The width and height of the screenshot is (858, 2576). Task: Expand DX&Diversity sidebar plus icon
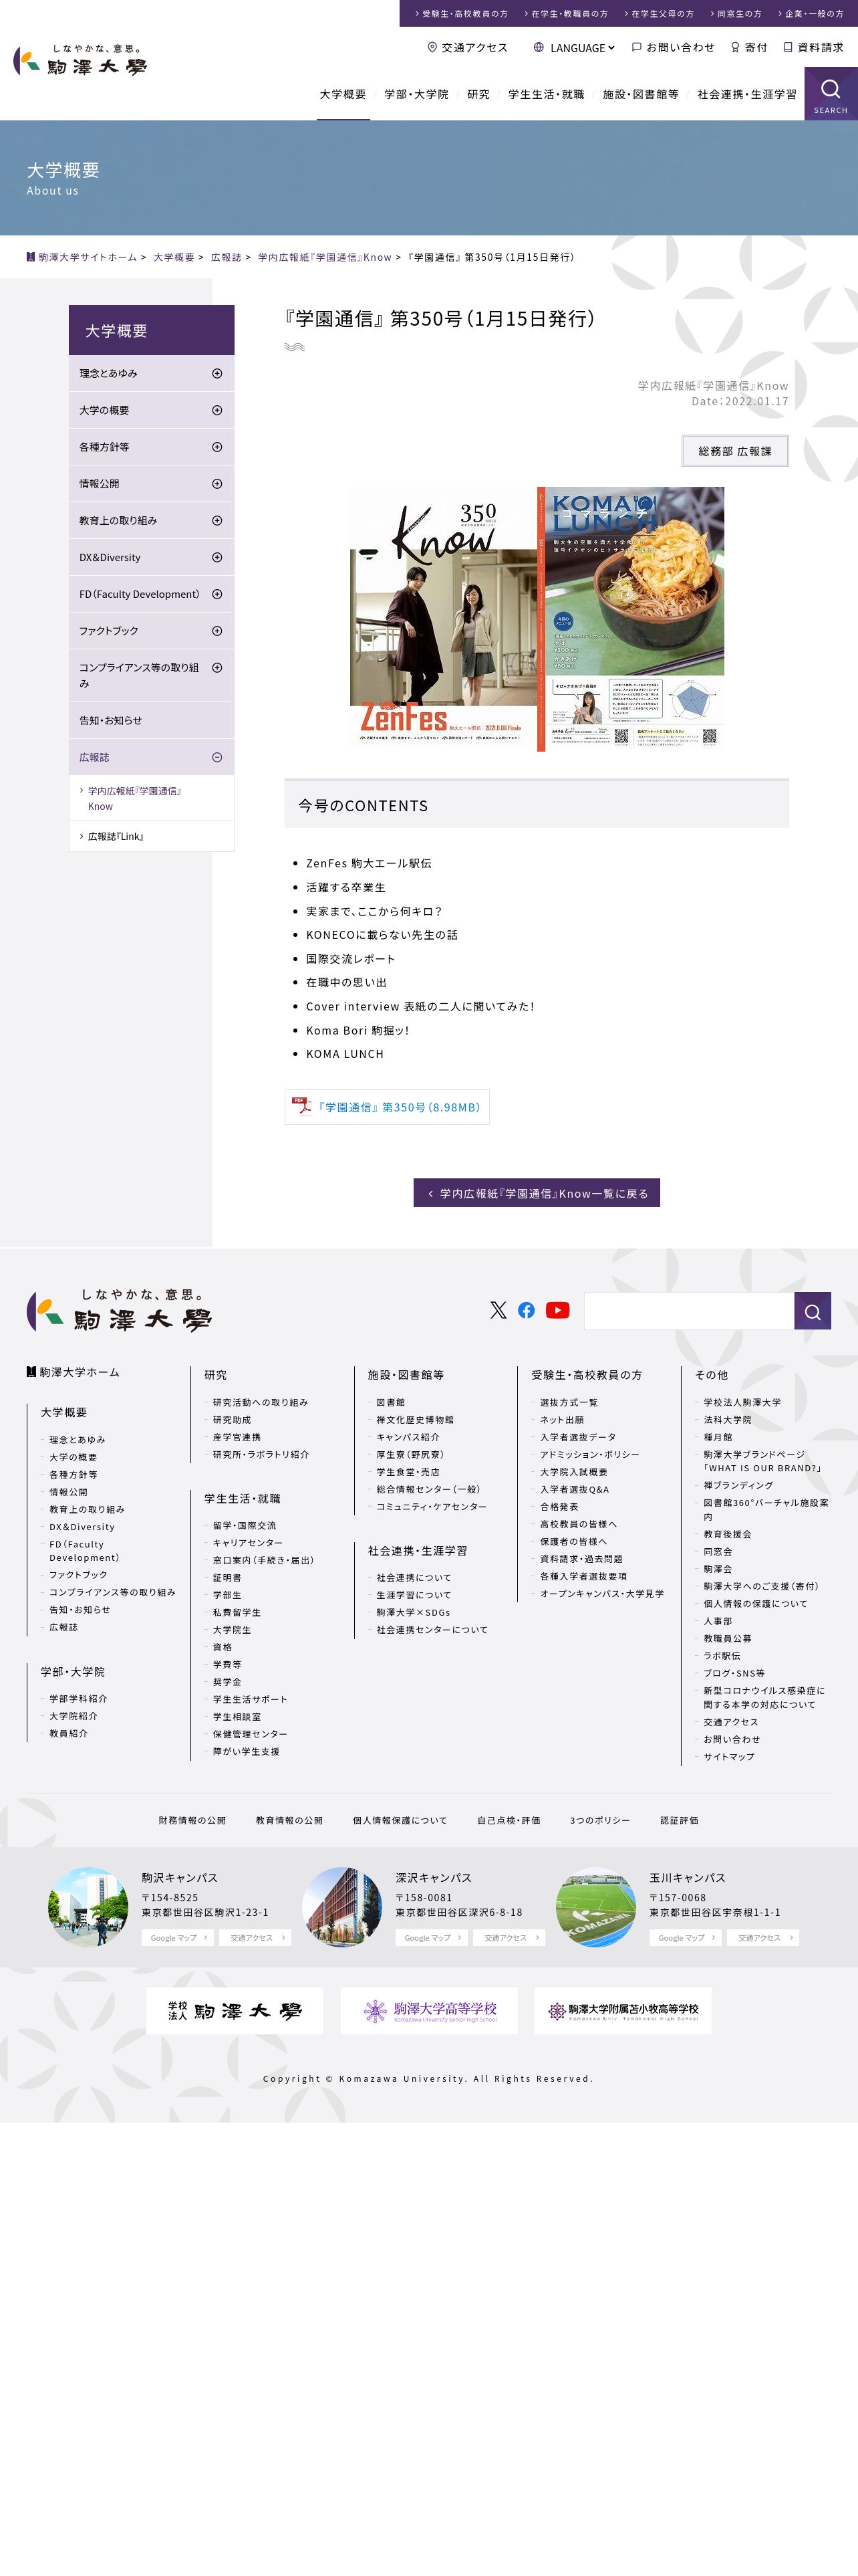[217, 557]
